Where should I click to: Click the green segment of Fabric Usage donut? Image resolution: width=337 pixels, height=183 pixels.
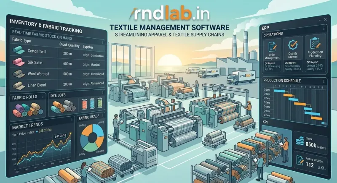point(90,147)
